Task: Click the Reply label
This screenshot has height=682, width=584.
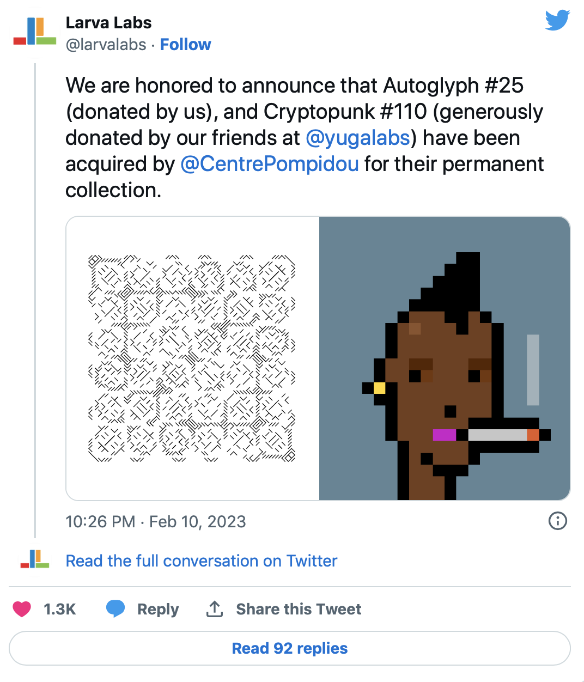Action: pyautogui.click(x=158, y=609)
